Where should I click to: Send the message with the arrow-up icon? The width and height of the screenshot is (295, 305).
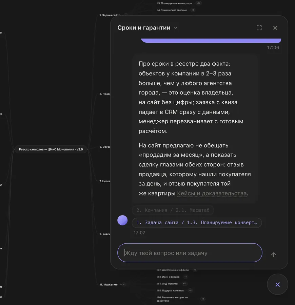point(273,255)
